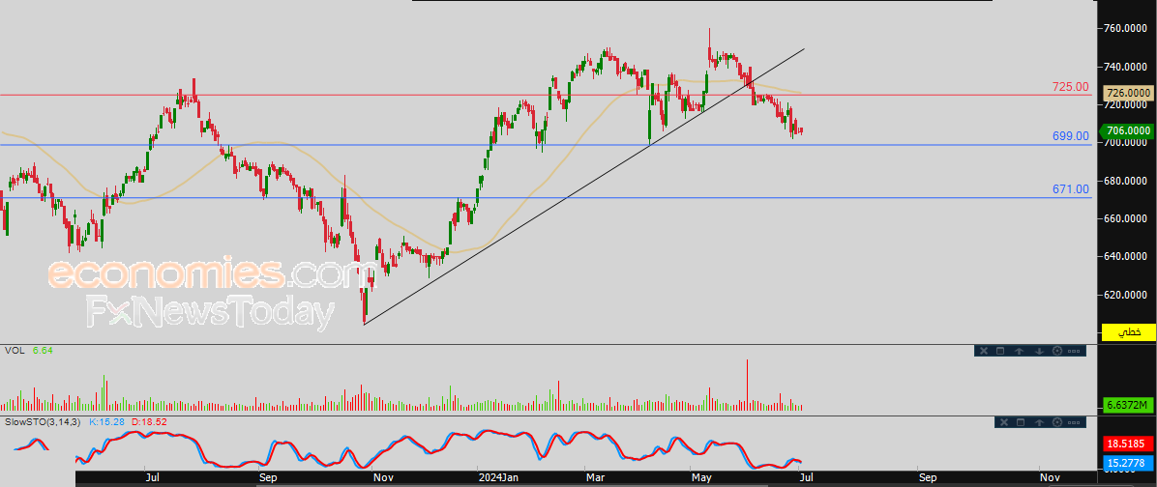Select the blue 699.00 support line label
The height and width of the screenshot is (487, 1157).
pyautogui.click(x=1070, y=136)
